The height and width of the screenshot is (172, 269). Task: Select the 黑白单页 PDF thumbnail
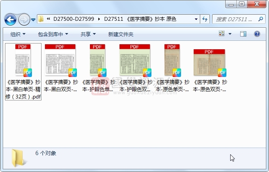click(x=23, y=60)
